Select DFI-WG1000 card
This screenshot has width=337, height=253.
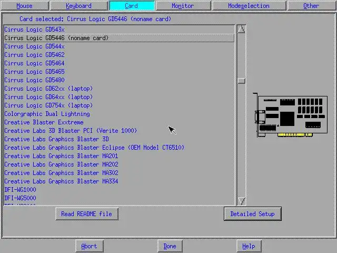coord(120,190)
